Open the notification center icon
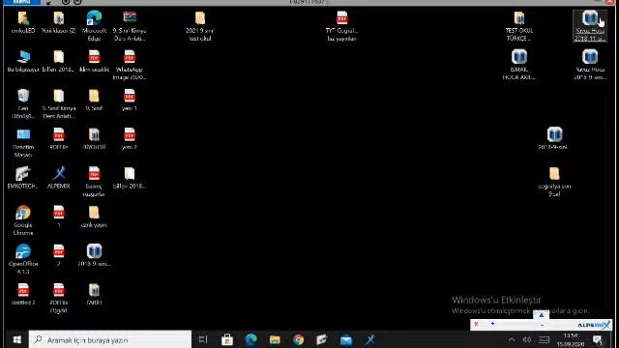The image size is (619, 348). [598, 339]
